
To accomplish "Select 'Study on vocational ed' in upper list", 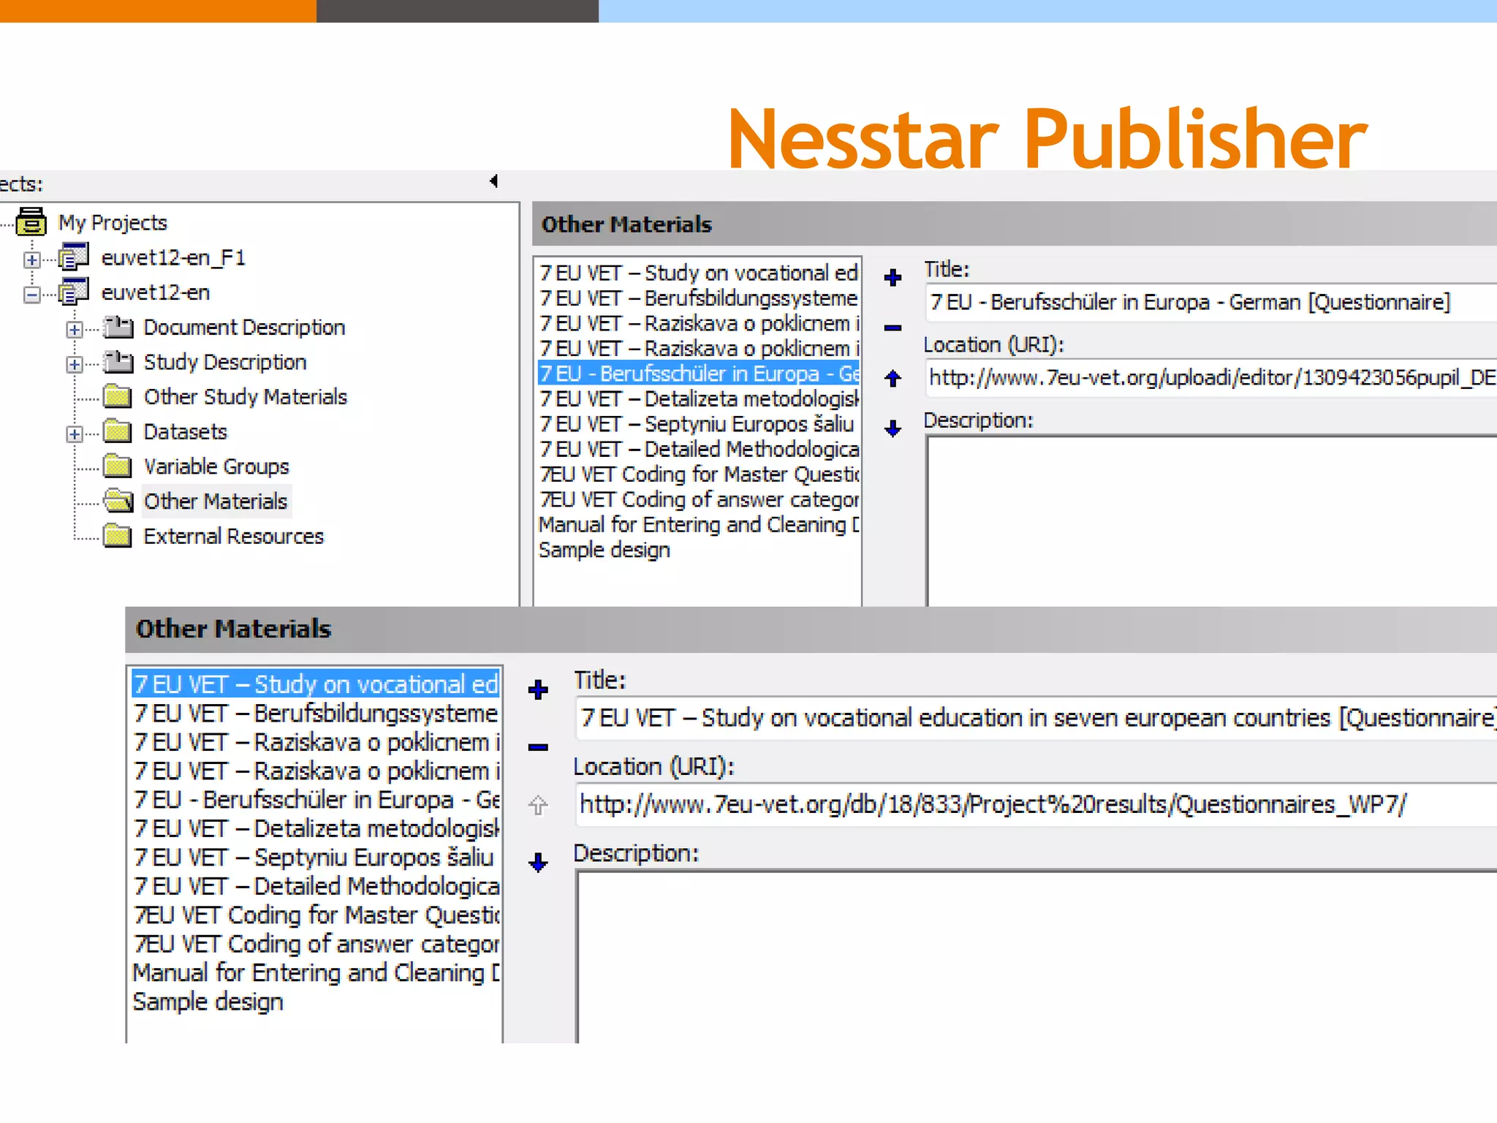I will click(699, 273).
